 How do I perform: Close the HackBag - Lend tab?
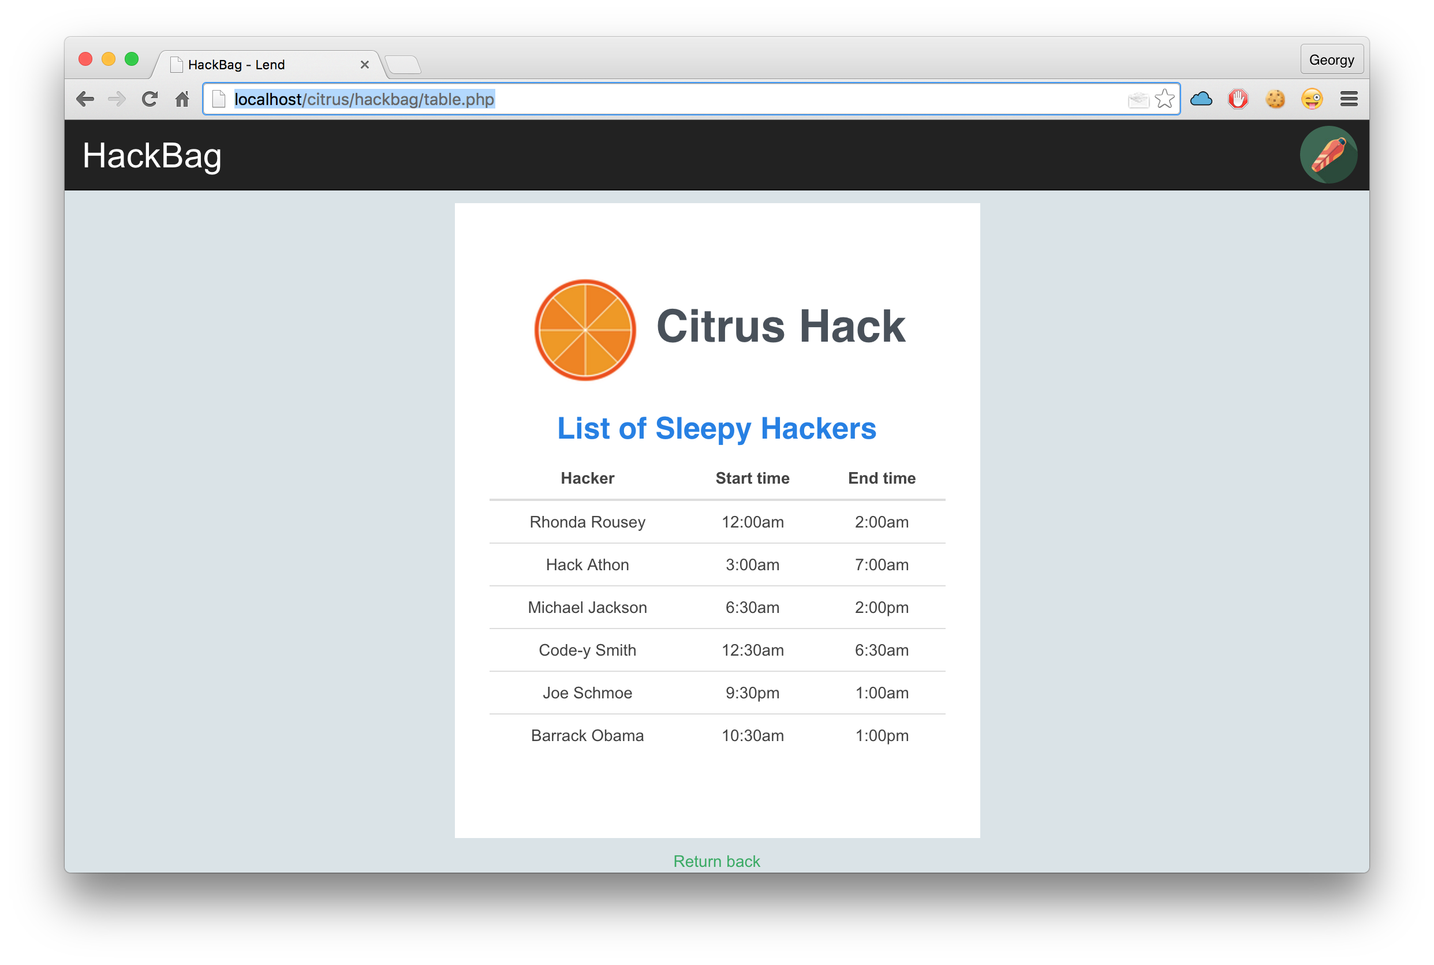point(364,65)
